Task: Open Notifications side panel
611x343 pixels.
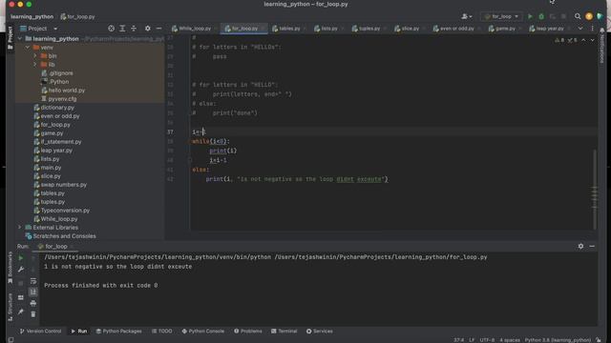Action: [602, 46]
